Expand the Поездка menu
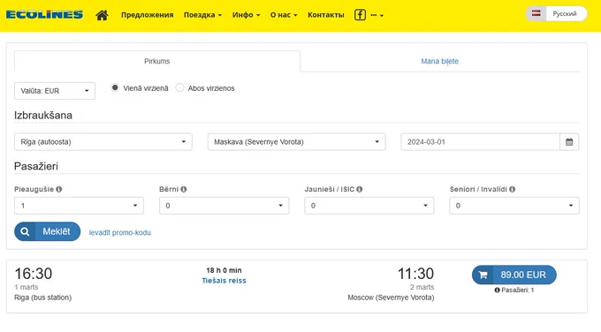601x332 pixels. pos(202,15)
